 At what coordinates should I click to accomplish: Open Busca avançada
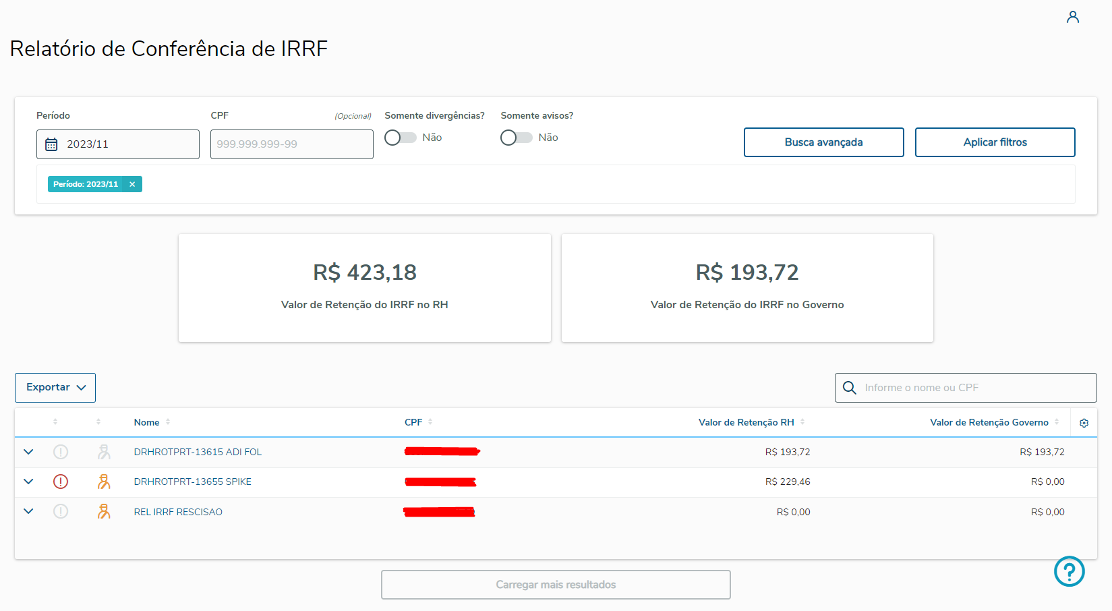pyautogui.click(x=823, y=142)
